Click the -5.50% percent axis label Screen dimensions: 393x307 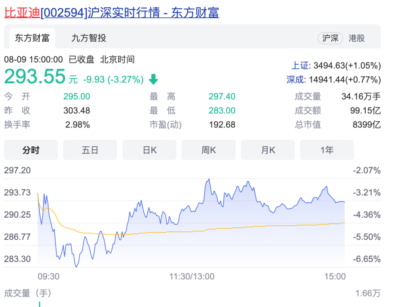367,237
